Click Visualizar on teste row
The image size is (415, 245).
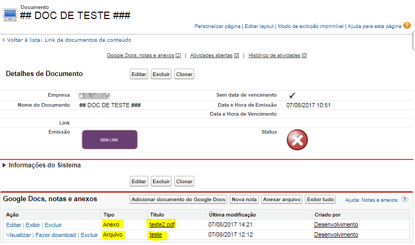[x=18, y=235]
